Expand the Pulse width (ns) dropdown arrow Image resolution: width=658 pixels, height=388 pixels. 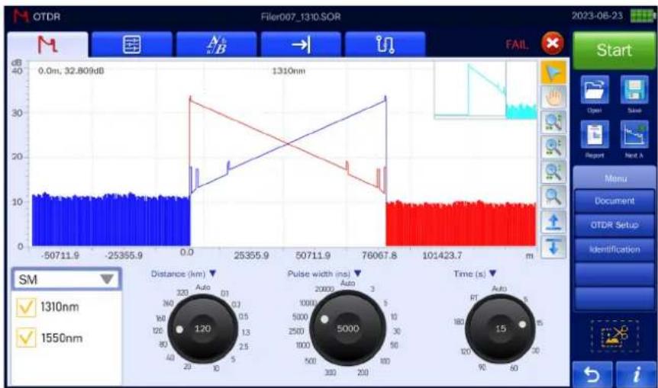357,273
